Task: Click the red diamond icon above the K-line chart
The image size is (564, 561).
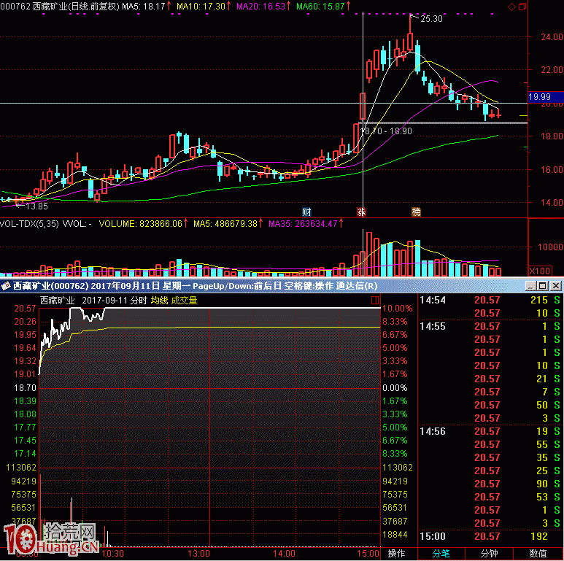Action: point(511,7)
